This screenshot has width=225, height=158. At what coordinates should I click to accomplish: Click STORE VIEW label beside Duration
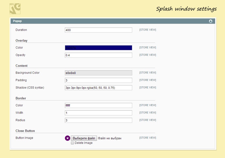[x=147, y=30]
